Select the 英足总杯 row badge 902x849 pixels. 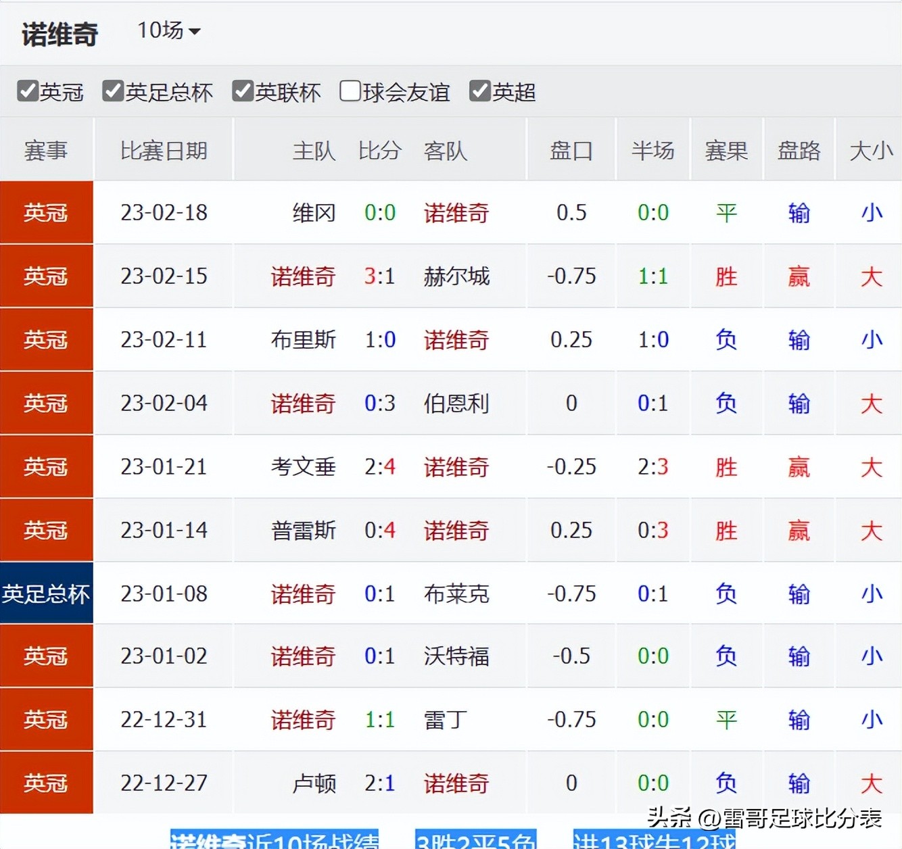pyautogui.click(x=46, y=593)
